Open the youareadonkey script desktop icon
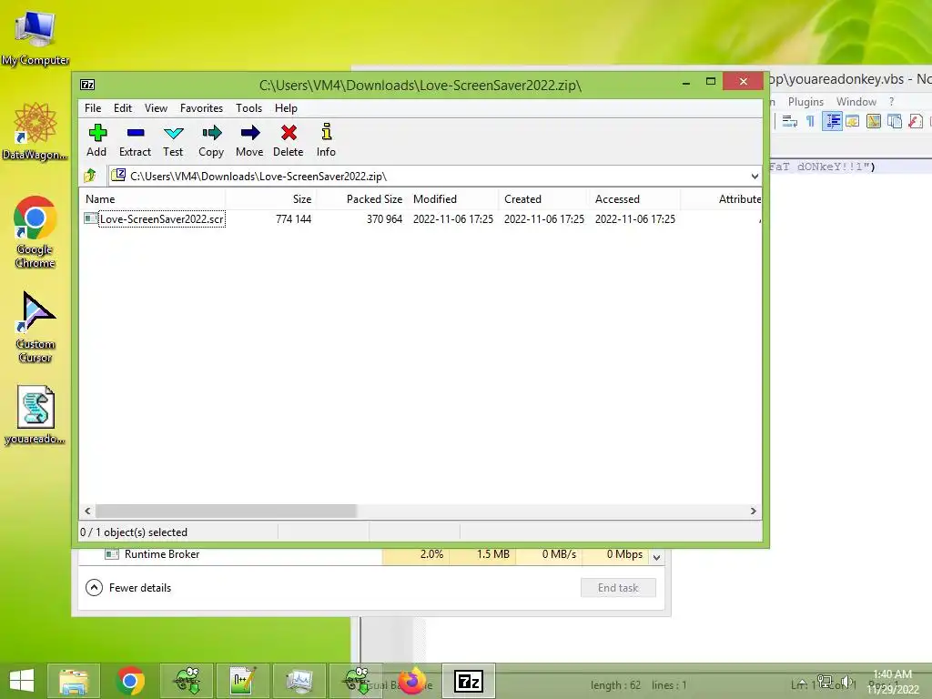Image resolution: width=932 pixels, height=699 pixels. 35,415
